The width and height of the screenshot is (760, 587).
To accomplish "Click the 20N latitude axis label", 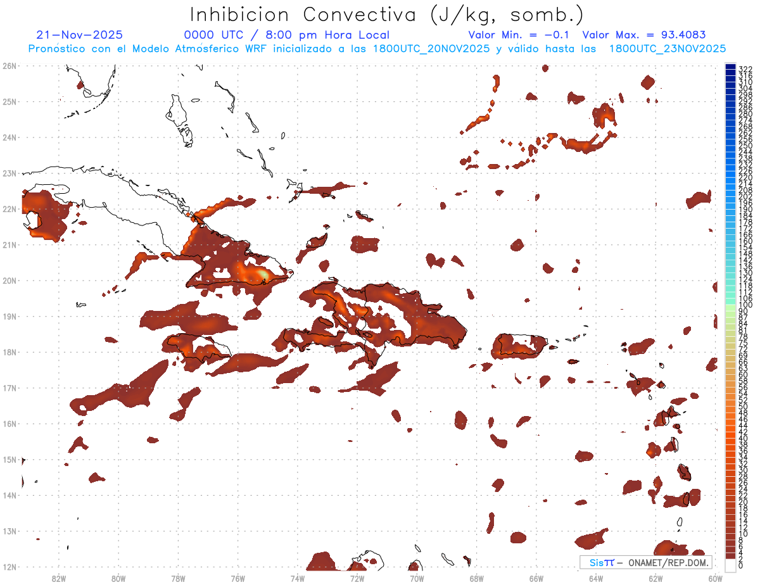I will 9,281.
